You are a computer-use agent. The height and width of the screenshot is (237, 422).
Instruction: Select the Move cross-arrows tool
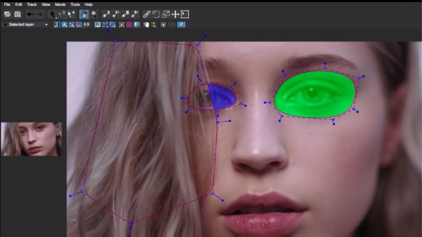(x=175, y=14)
